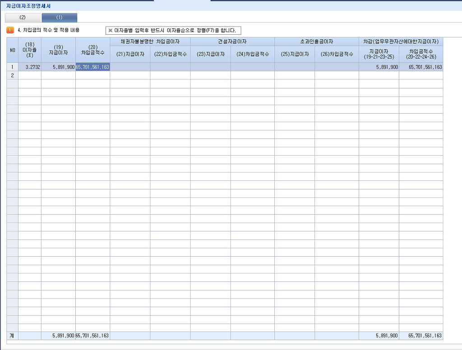Image resolution: width=462 pixels, height=350 pixels.
Task: Click the F7 sort-by-interest-rate notice box
Action: click(173, 30)
